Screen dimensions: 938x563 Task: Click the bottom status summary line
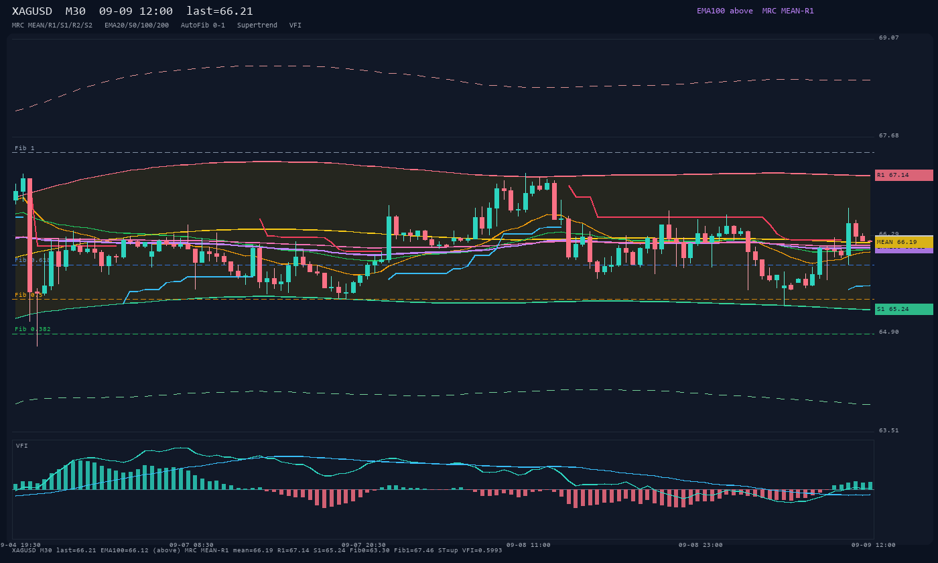pyautogui.click(x=257, y=550)
